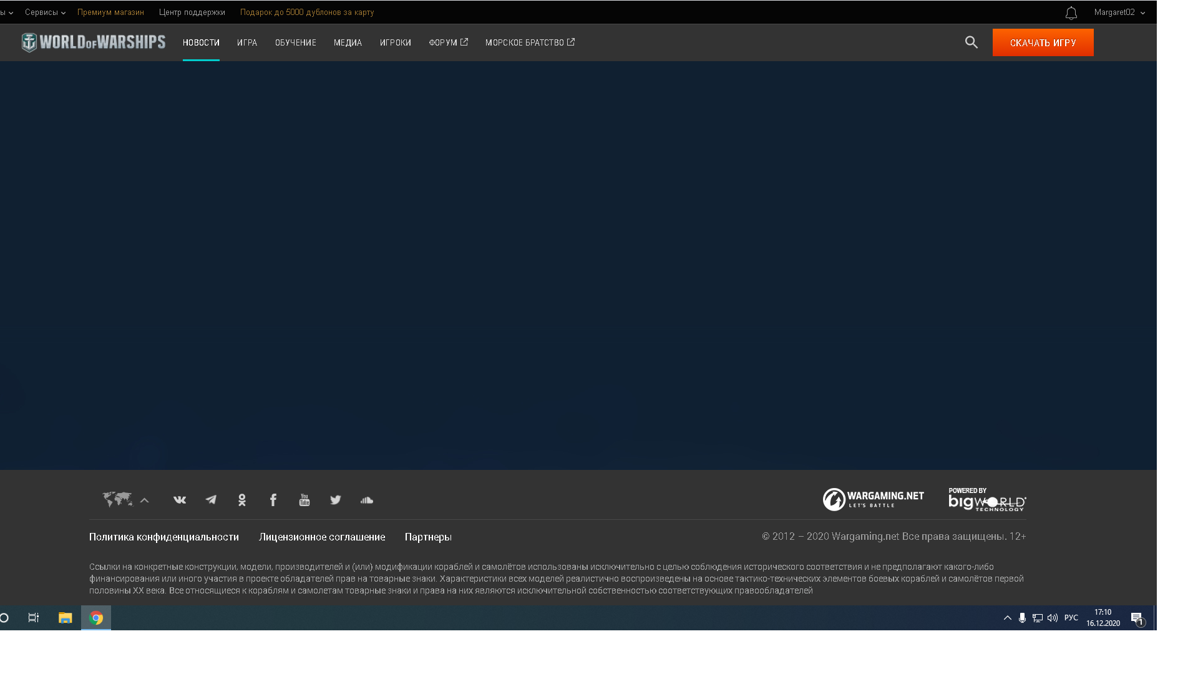
Task: Open the Twitter profile icon
Action: pyautogui.click(x=336, y=500)
